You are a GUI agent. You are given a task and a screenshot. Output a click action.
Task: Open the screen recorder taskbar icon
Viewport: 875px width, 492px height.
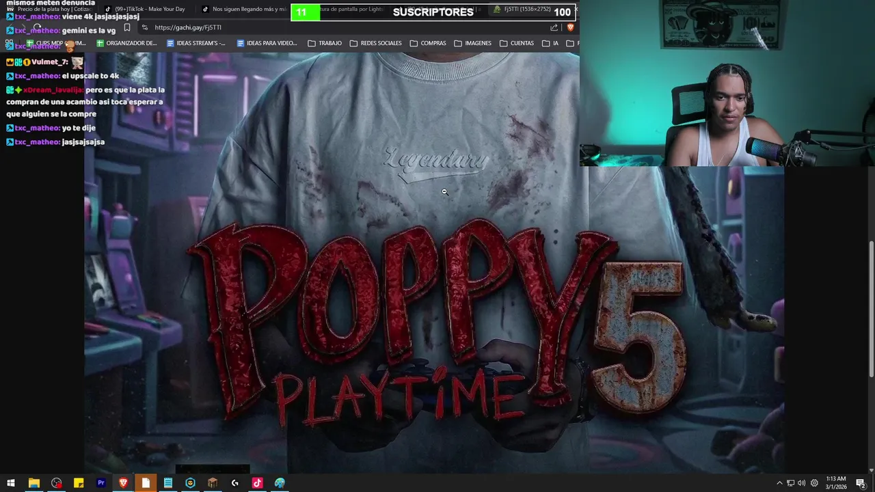(x=56, y=483)
